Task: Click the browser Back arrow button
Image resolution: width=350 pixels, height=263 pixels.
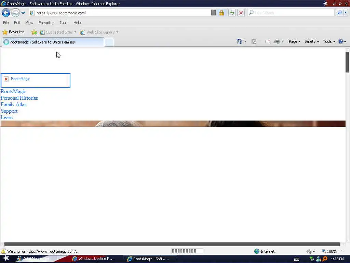Action: point(6,13)
